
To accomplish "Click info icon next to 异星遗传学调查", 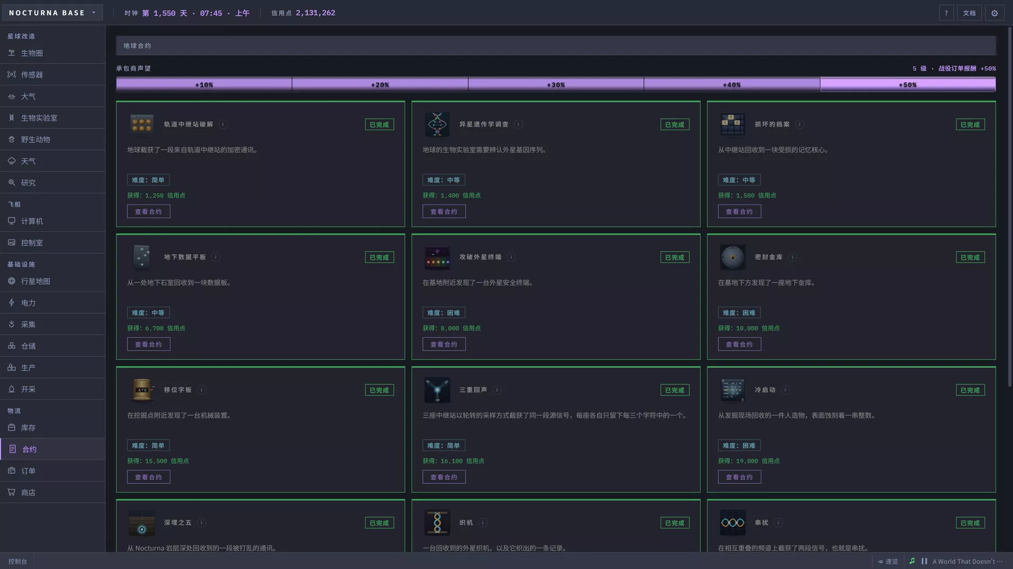I will coord(519,124).
